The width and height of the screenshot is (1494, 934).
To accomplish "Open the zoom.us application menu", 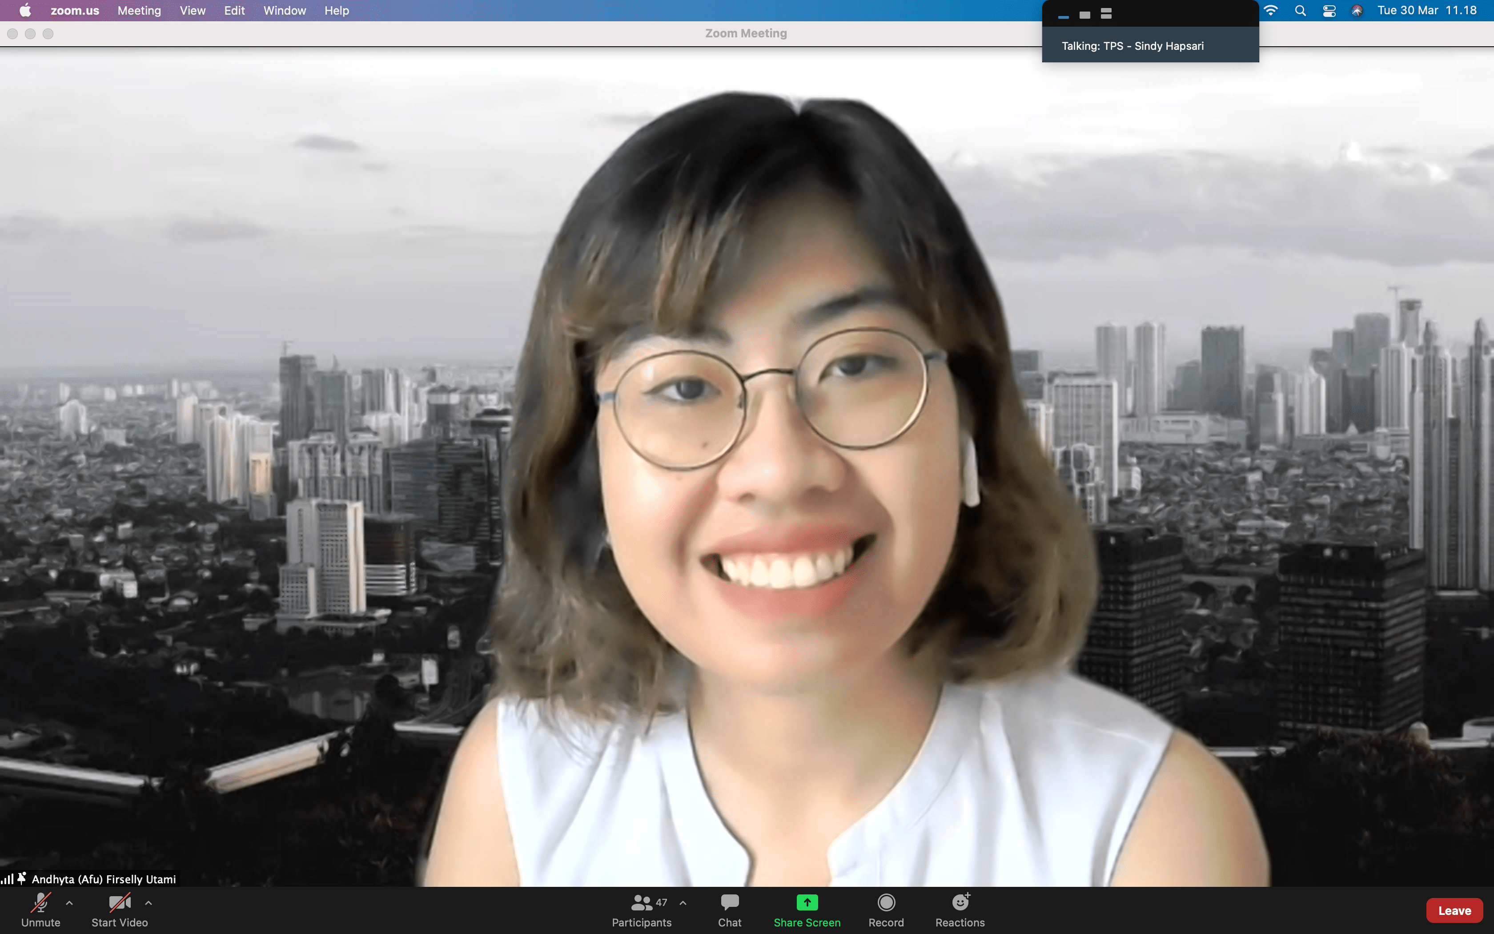I will 75,11.
